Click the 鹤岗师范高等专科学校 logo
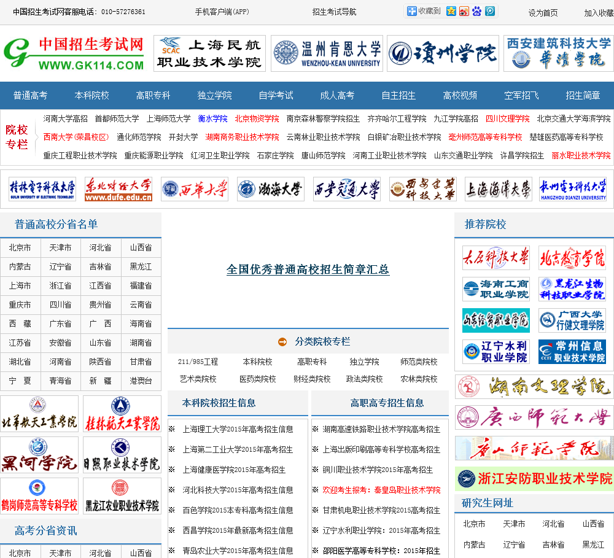Screen dimensions: 614x558 click(x=39, y=496)
